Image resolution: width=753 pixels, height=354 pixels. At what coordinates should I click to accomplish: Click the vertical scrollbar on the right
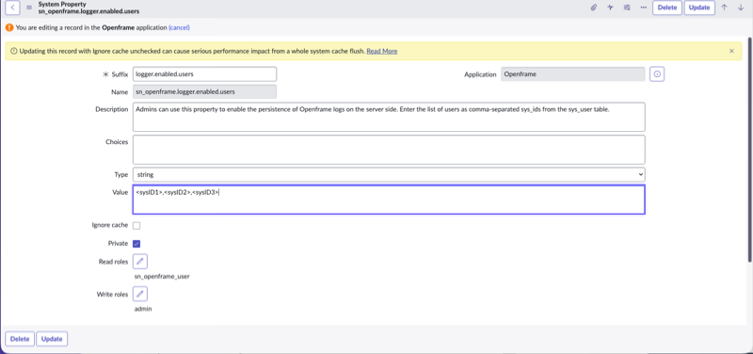[x=750, y=149]
